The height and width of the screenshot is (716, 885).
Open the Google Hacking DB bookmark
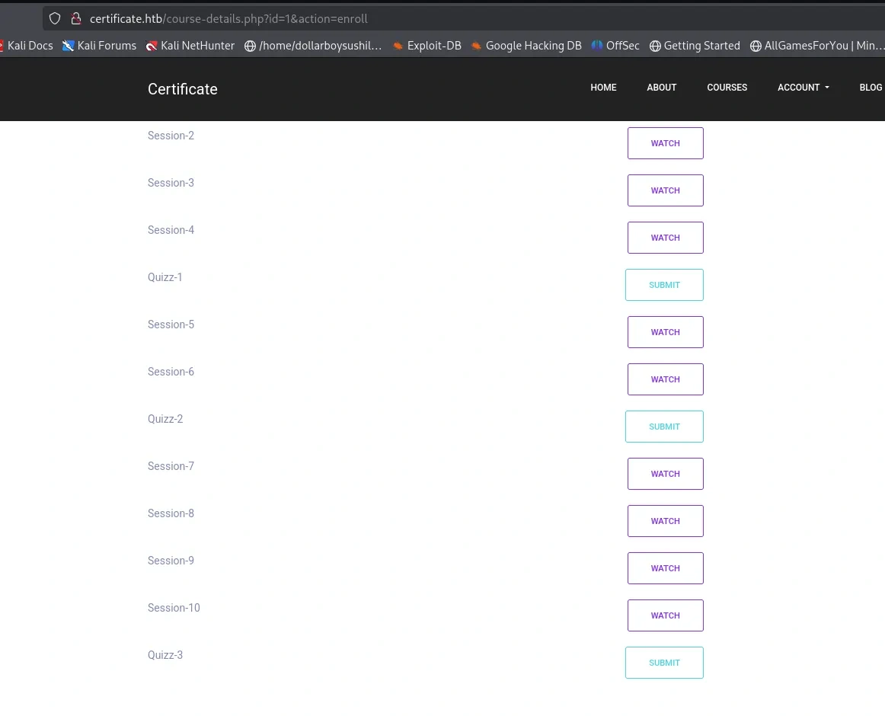526,46
